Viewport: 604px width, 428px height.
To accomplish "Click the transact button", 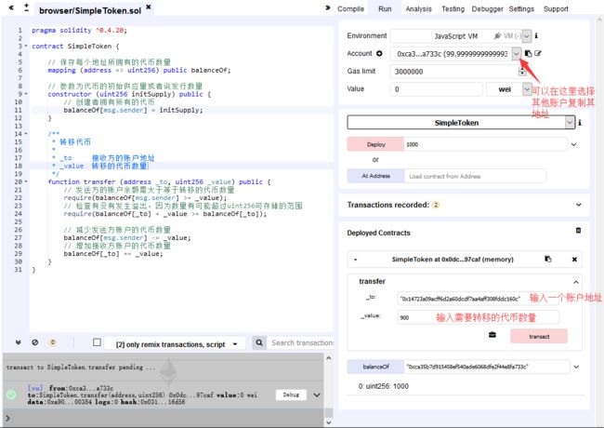I will click(x=539, y=336).
